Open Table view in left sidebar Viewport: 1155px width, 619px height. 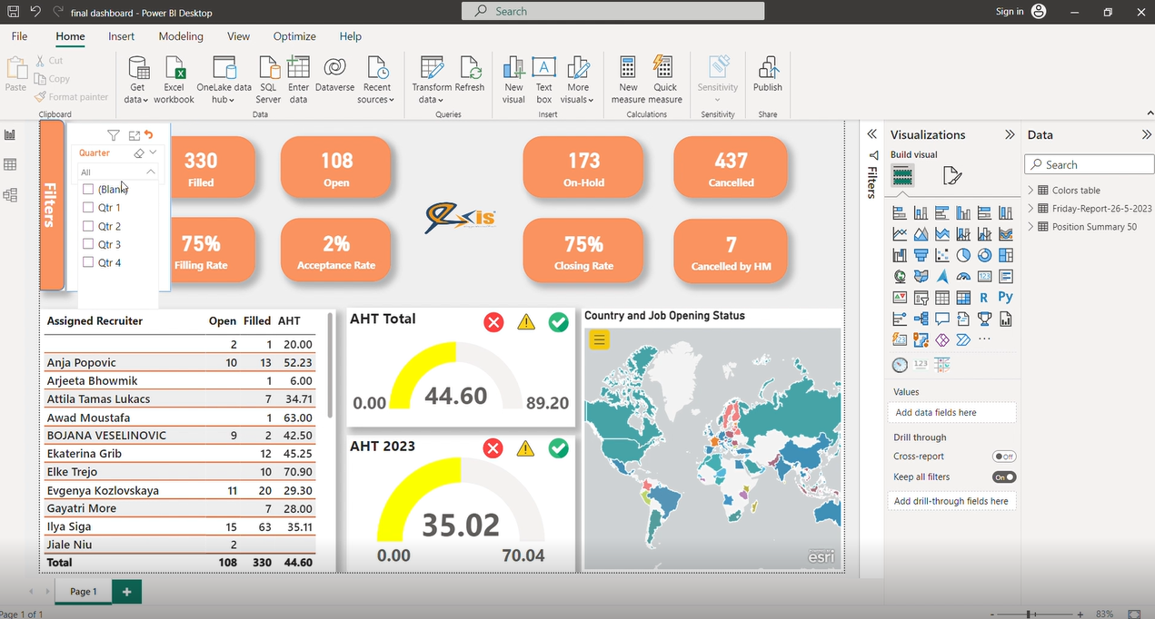(x=10, y=164)
